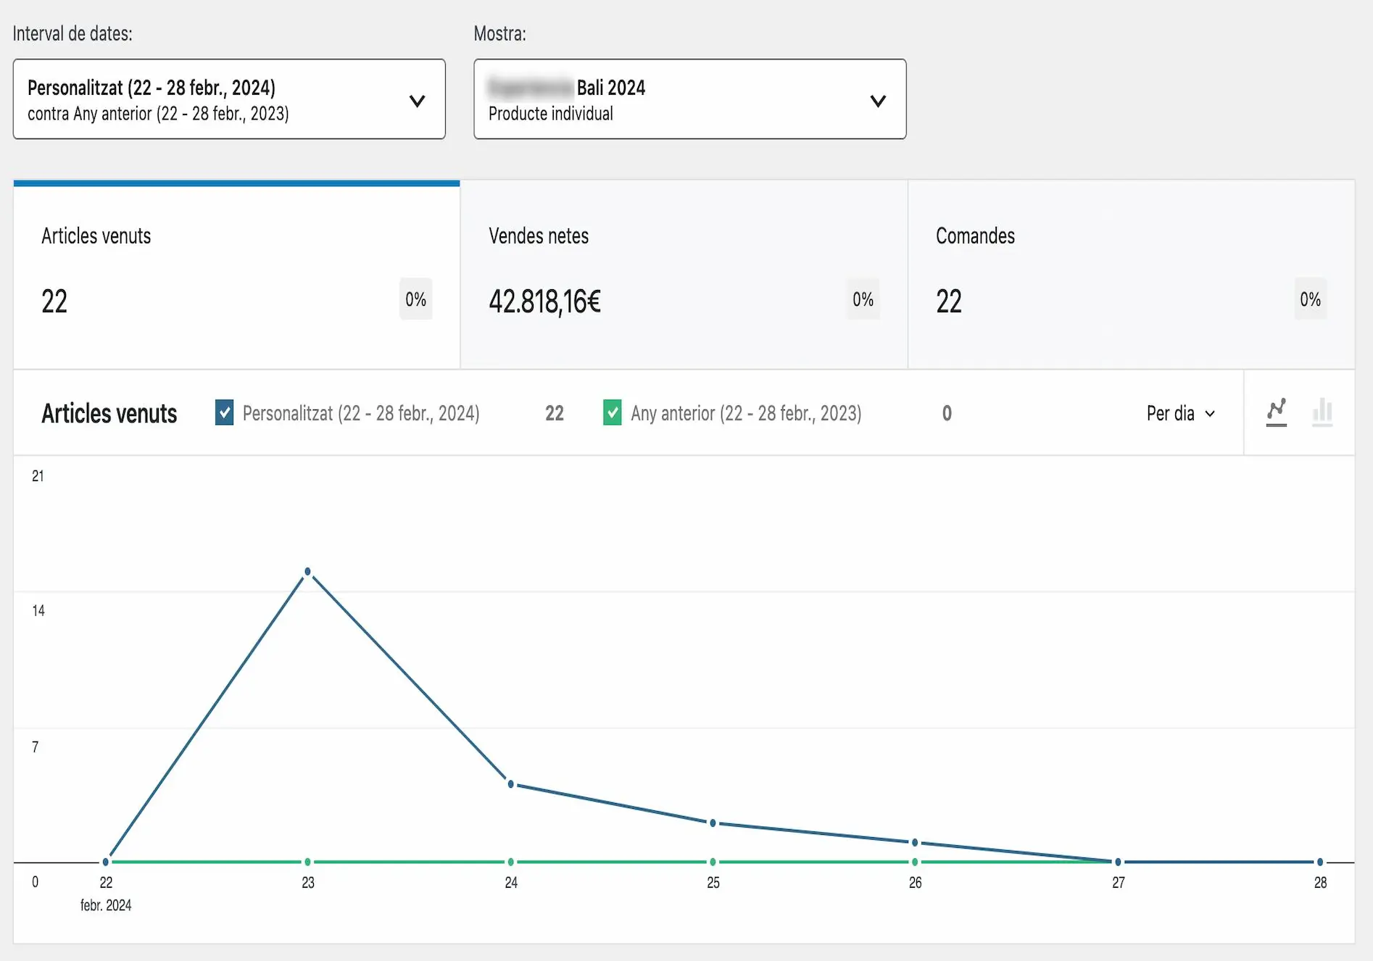Click chevron arrow in date range selector
Image resolution: width=1373 pixels, height=961 pixels.
tap(417, 101)
